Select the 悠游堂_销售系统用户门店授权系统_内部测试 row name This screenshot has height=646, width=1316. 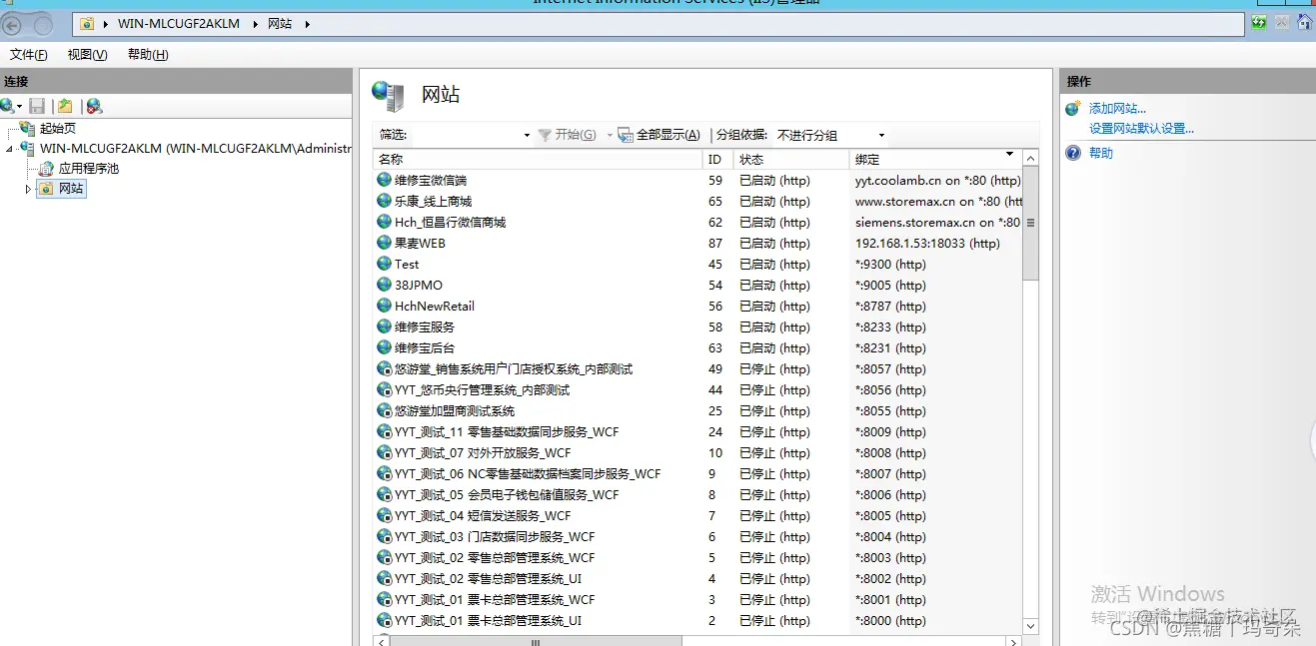tap(514, 368)
